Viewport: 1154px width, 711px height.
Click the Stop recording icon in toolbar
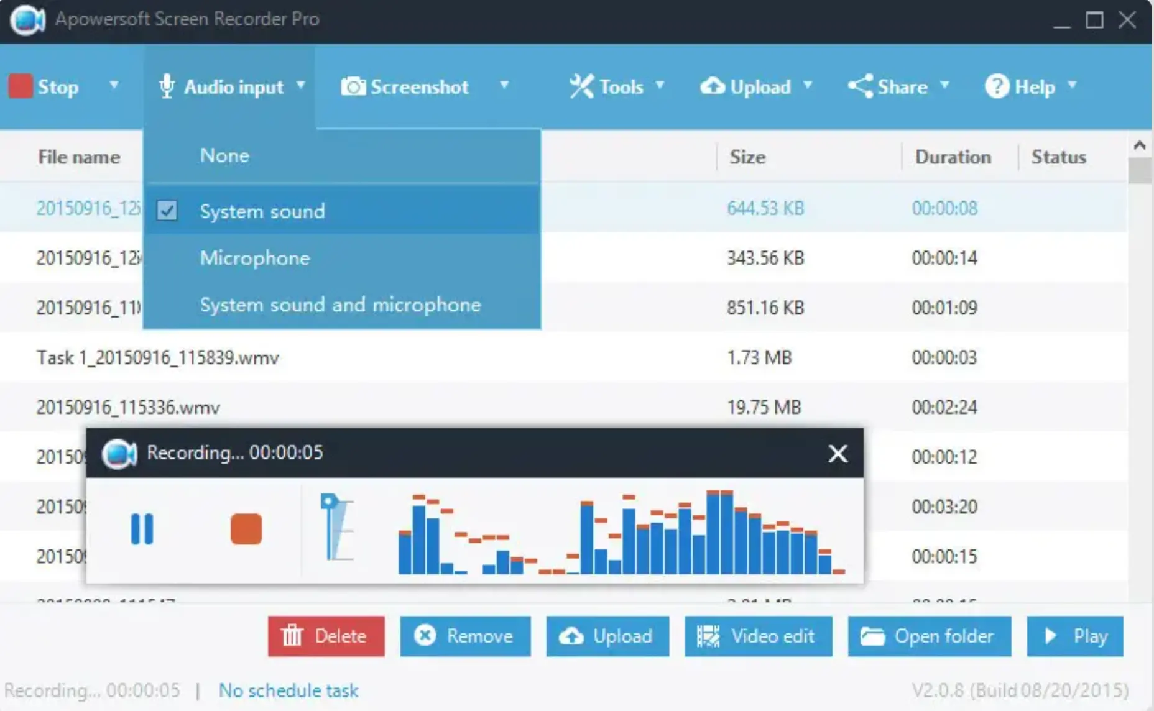coord(19,86)
